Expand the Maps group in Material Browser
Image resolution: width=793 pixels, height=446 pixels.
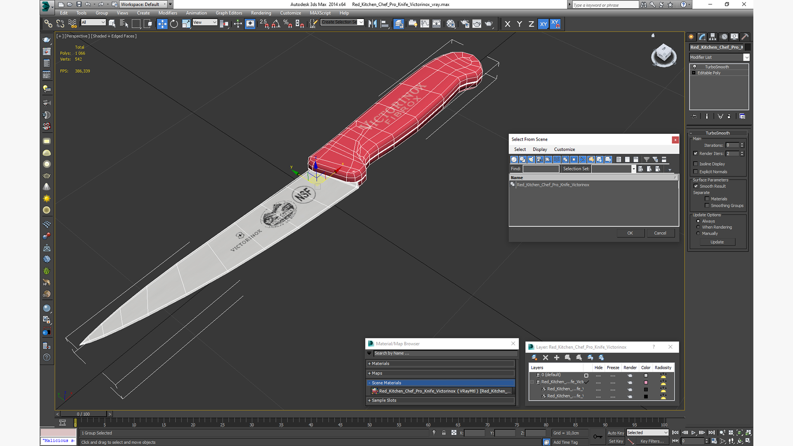coord(440,373)
